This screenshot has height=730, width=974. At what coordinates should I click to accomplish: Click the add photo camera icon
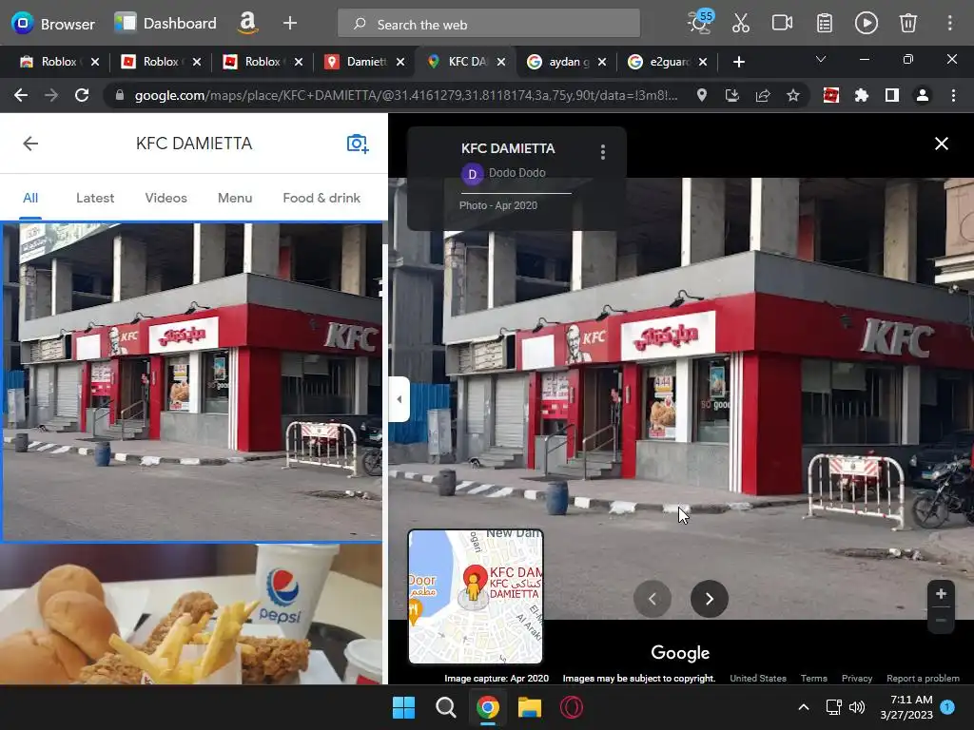tap(358, 144)
